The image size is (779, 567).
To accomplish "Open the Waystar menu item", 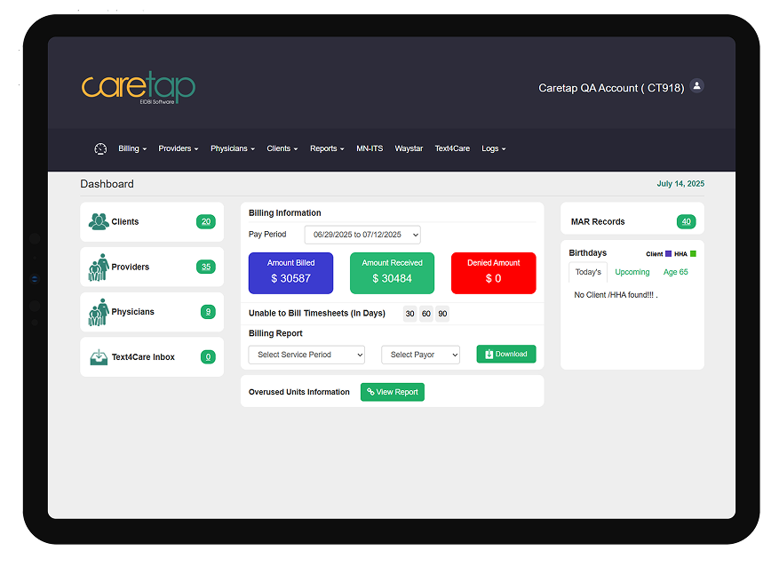I will 409,148.
